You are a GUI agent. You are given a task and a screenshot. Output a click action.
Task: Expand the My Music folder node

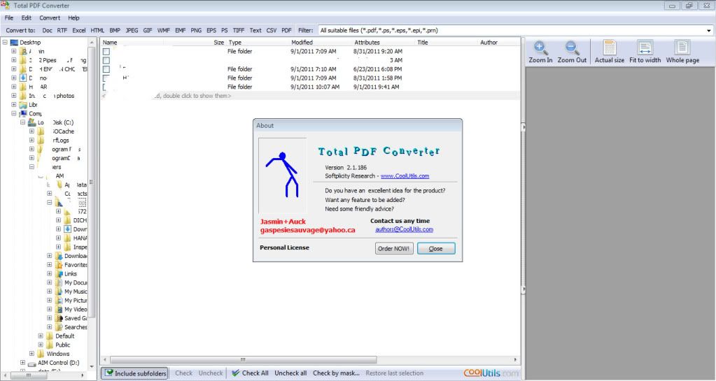(49, 292)
